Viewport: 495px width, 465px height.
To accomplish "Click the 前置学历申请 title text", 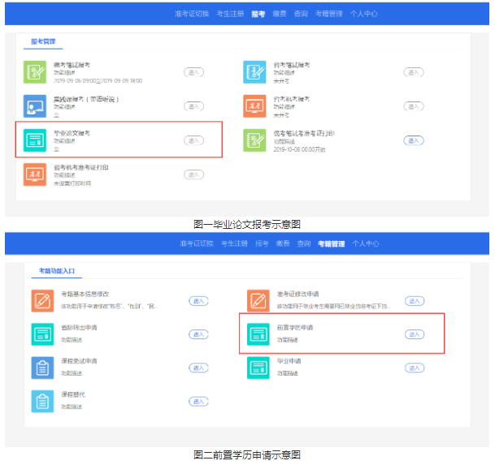I will (295, 328).
